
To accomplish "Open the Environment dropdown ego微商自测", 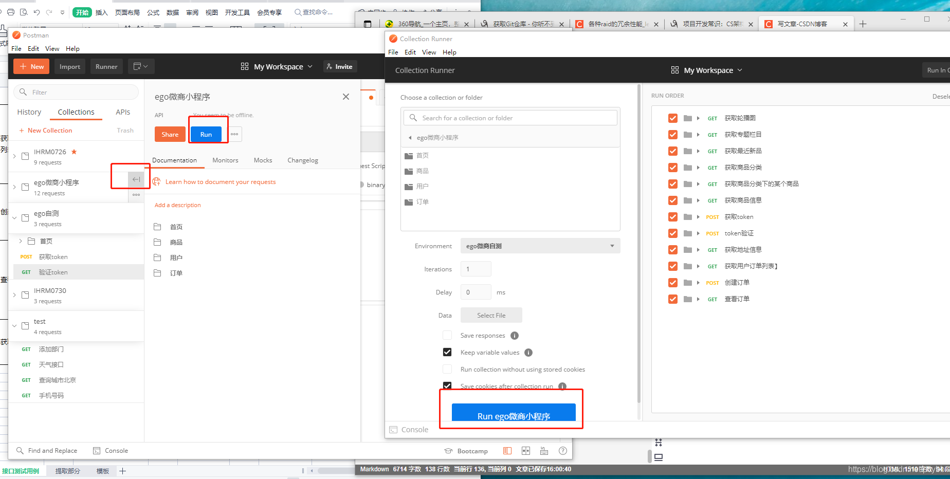I will click(x=540, y=246).
